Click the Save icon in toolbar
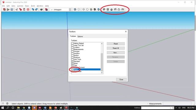The image size is (196, 110). 12,9
